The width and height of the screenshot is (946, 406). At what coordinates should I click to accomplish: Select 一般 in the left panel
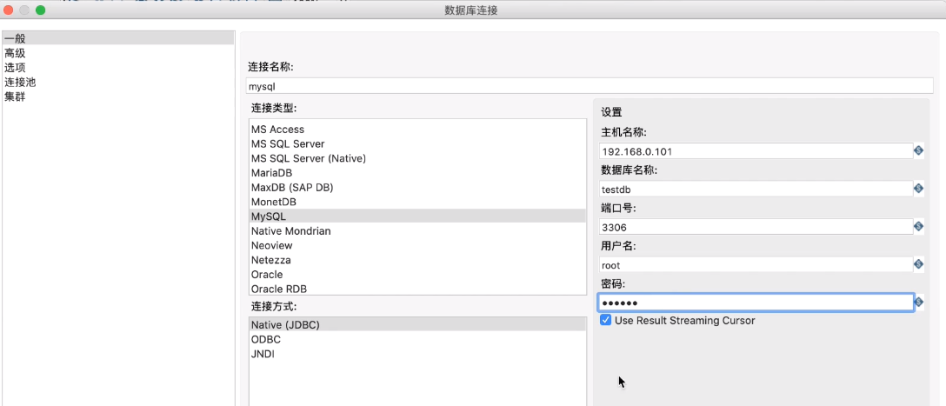tap(118, 38)
